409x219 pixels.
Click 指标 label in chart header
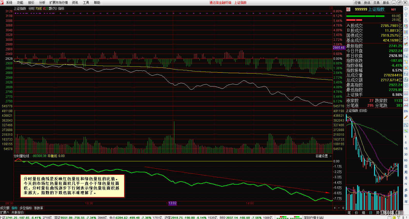(x=61, y=8)
